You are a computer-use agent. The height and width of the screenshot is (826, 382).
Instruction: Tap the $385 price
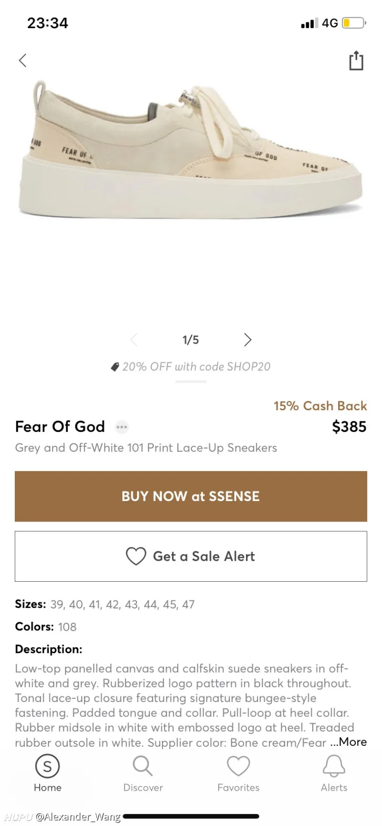[x=349, y=427]
